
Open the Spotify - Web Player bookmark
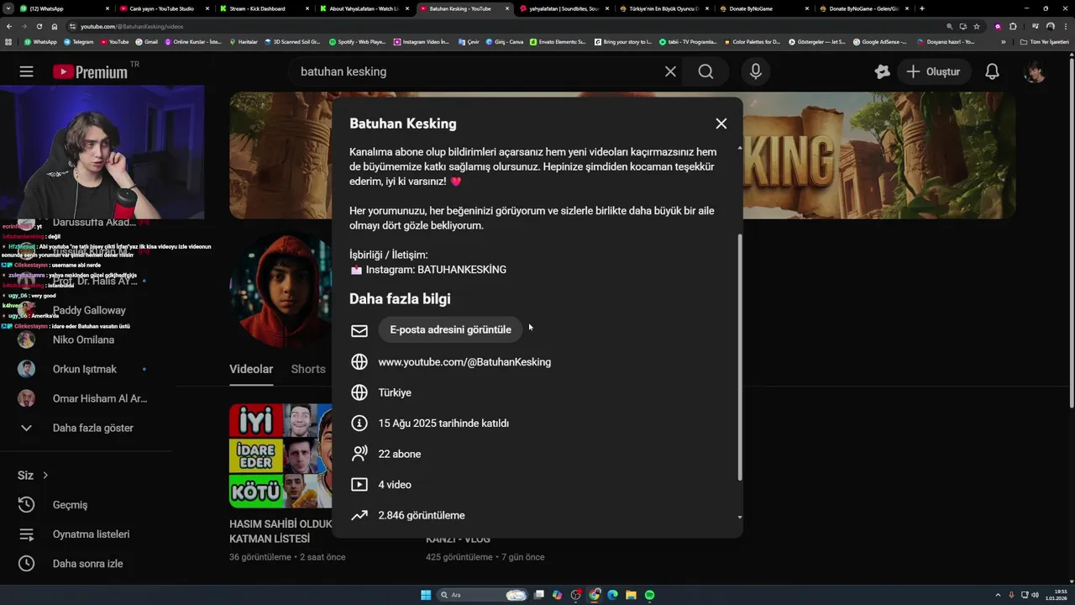pos(357,41)
